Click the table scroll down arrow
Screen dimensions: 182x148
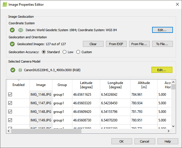173,126
